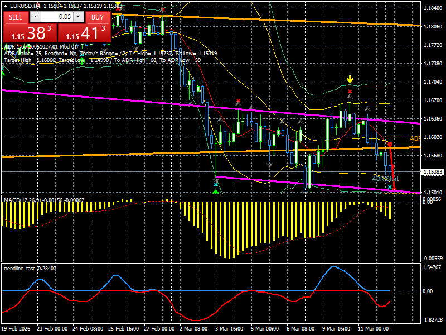Select the green up arrow at chart bottom
The height and width of the screenshot is (335, 446).
216,192
